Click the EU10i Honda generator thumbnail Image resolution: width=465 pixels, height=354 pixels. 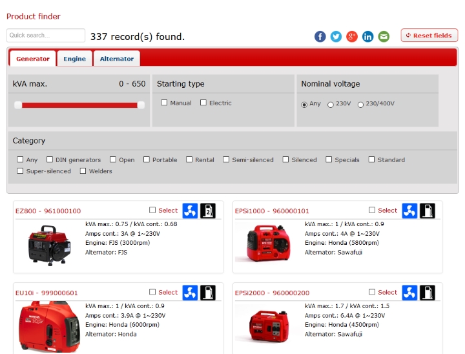(48, 327)
